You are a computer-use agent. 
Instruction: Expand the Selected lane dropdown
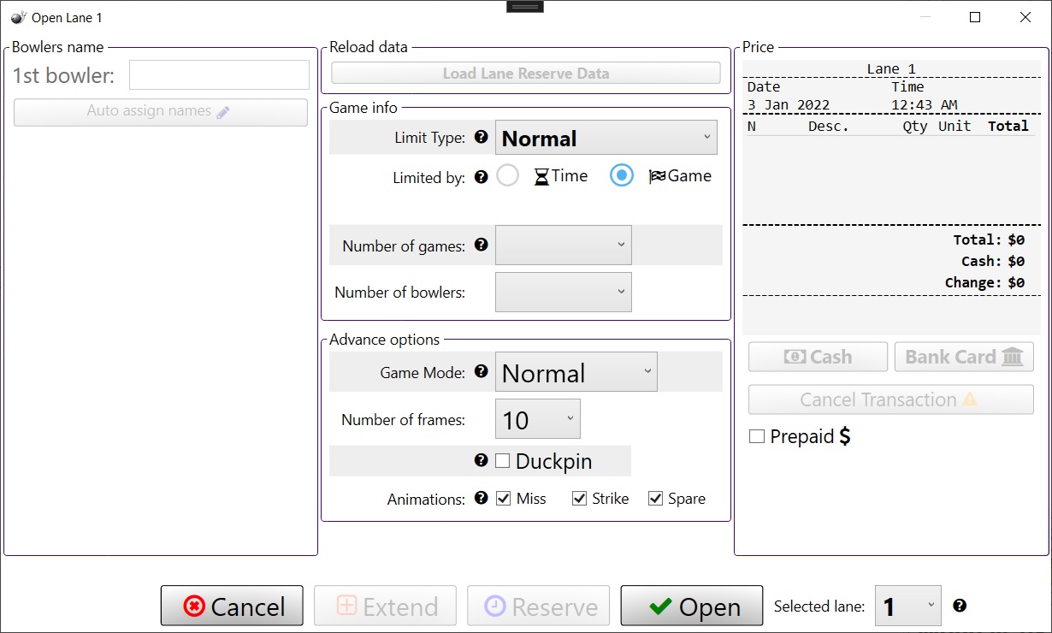coord(907,606)
